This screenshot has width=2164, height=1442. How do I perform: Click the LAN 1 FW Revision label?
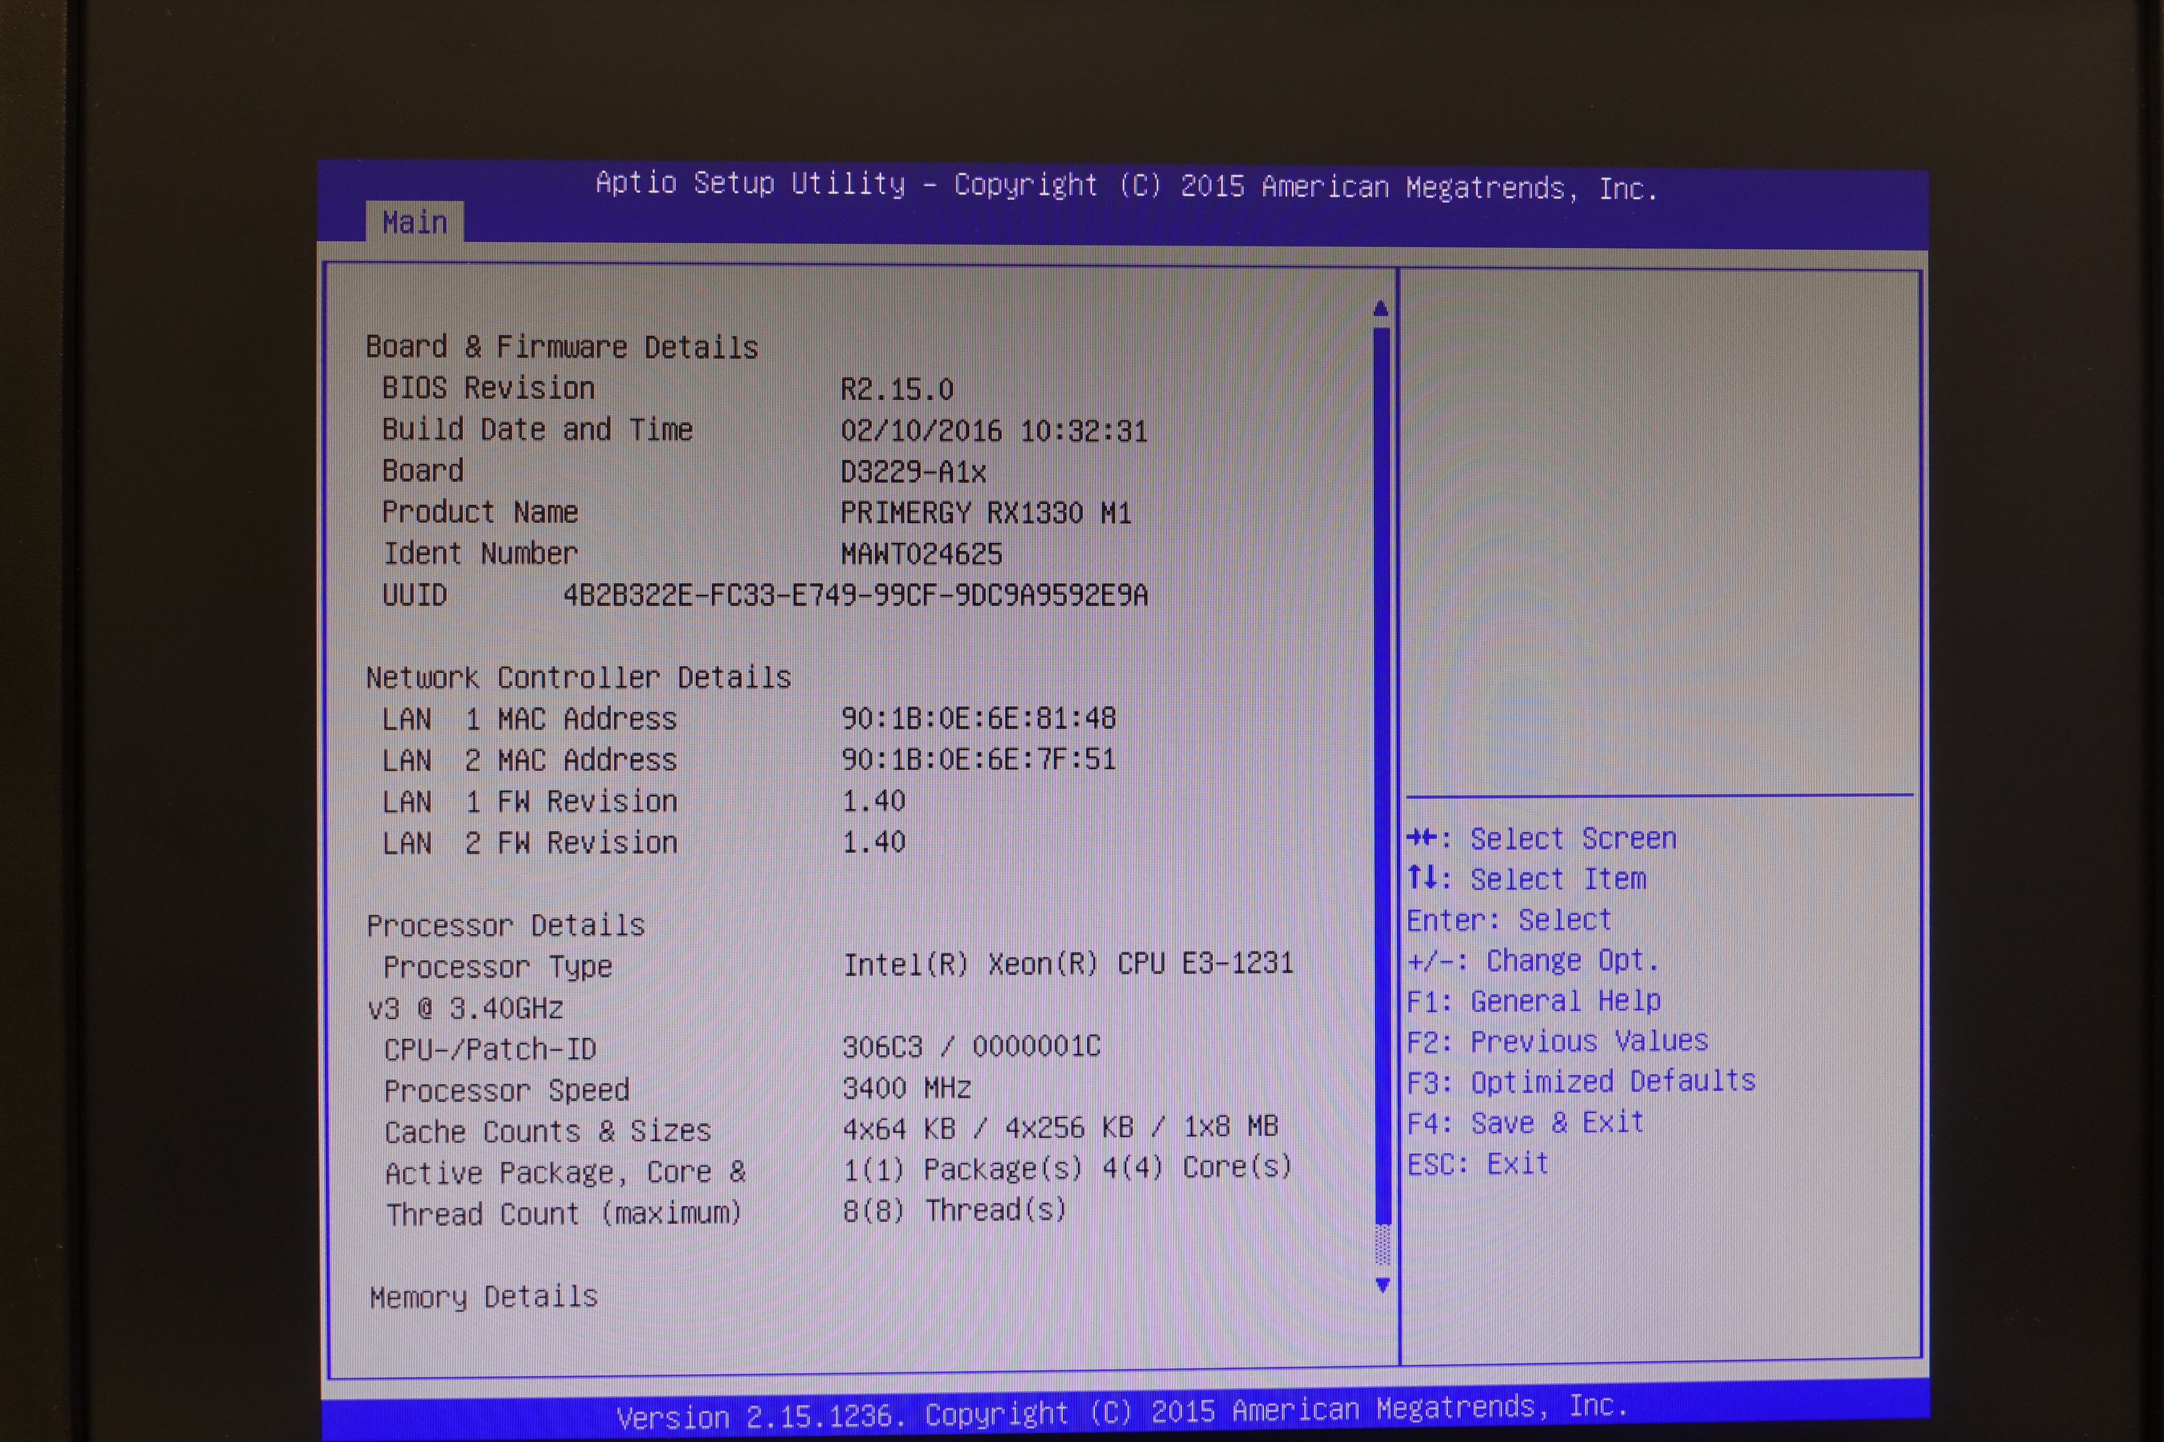point(530,802)
